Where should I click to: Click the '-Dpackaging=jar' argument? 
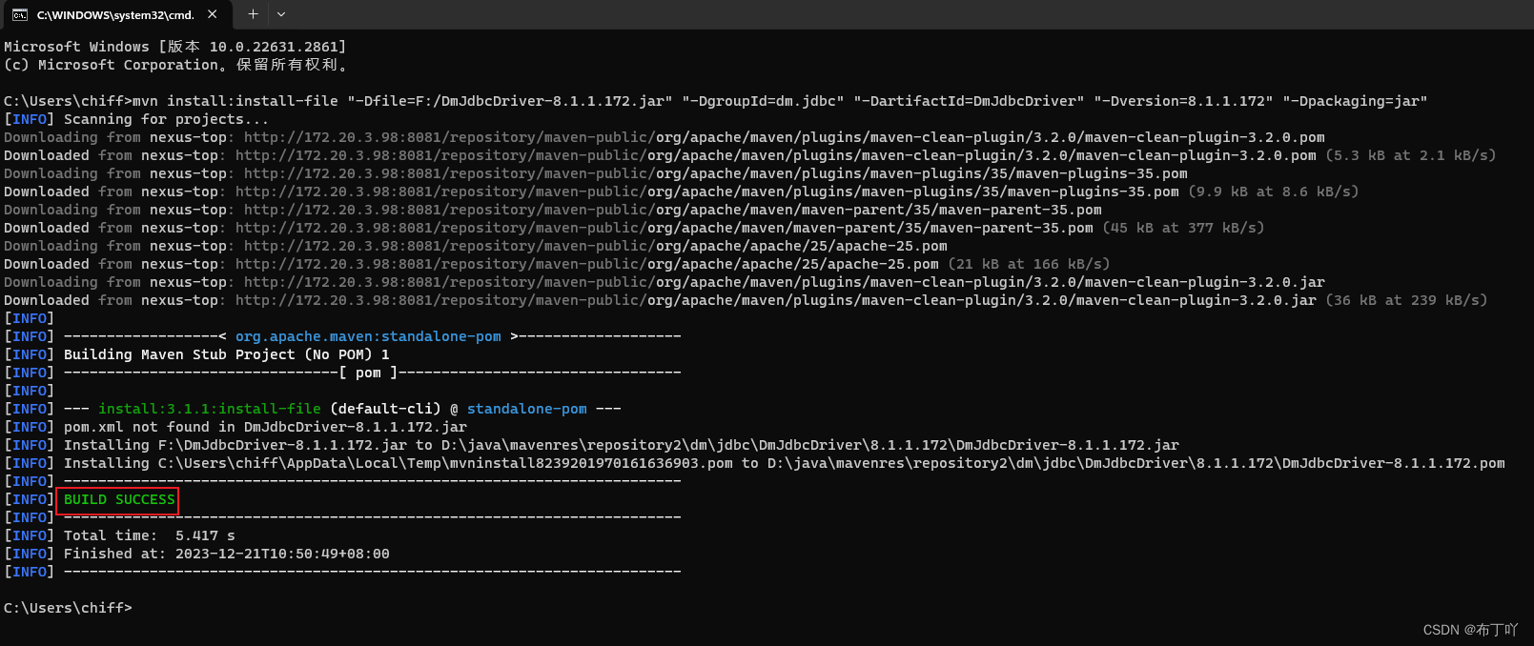(1355, 101)
